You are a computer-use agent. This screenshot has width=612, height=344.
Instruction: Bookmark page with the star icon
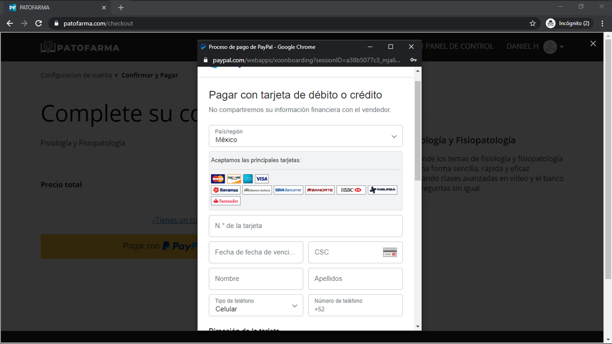coord(533,23)
